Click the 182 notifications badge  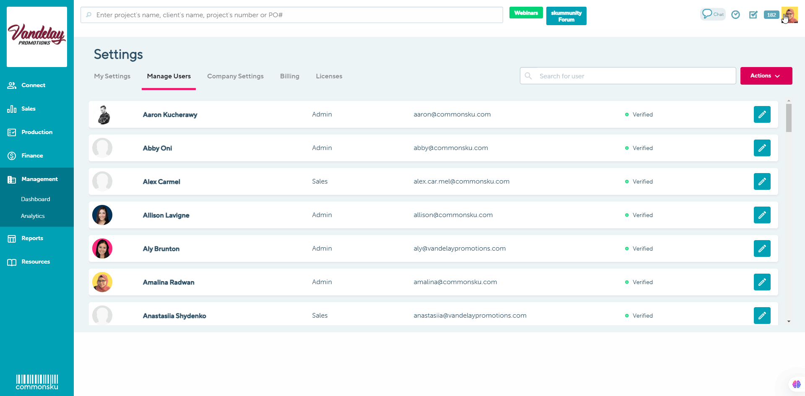click(771, 15)
